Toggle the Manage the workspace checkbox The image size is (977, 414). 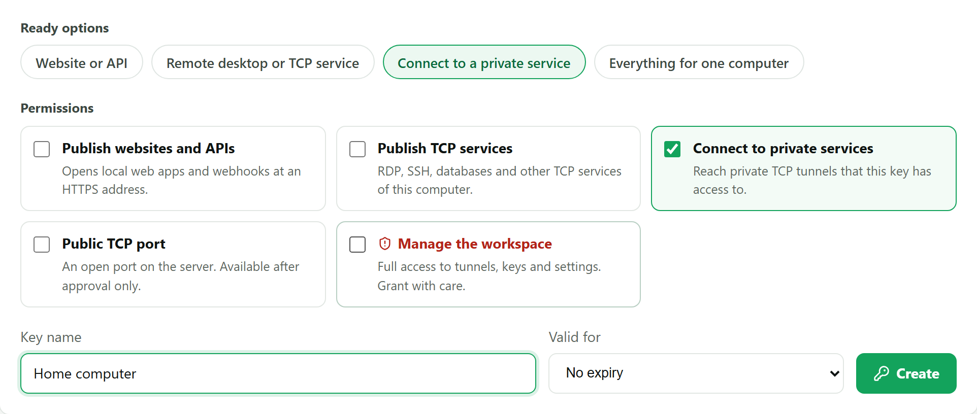click(357, 245)
